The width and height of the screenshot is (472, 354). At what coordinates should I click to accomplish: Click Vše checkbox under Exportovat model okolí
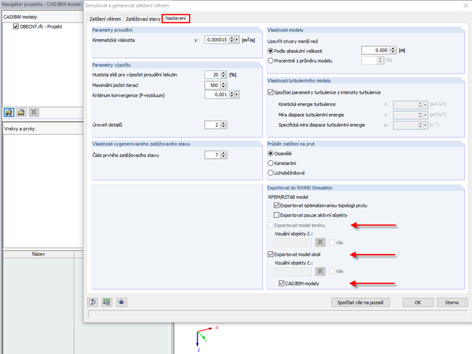pyautogui.click(x=332, y=271)
